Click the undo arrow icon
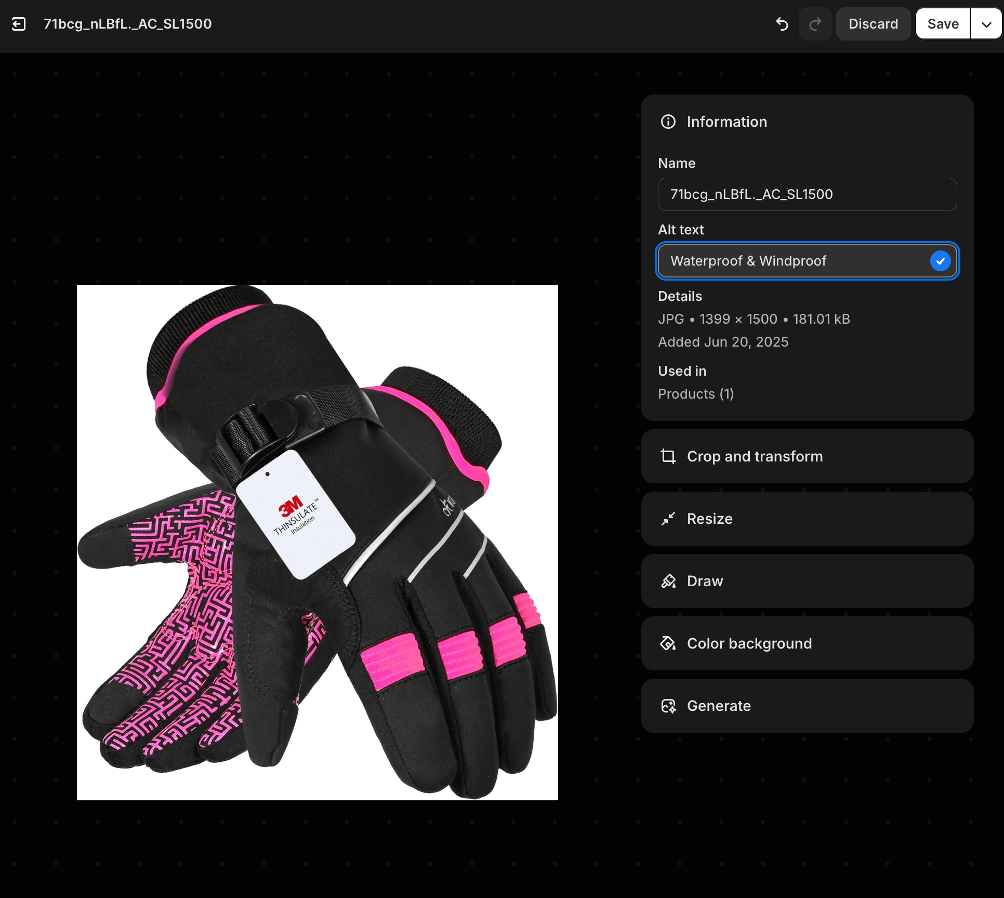The width and height of the screenshot is (1004, 898). [782, 24]
